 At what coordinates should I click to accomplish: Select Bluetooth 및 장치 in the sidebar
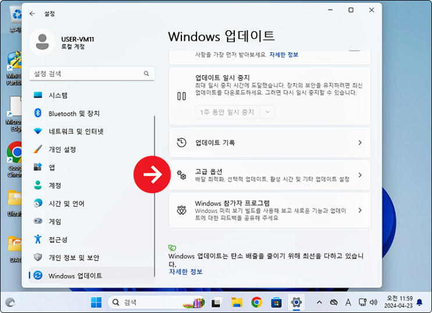pos(91,113)
